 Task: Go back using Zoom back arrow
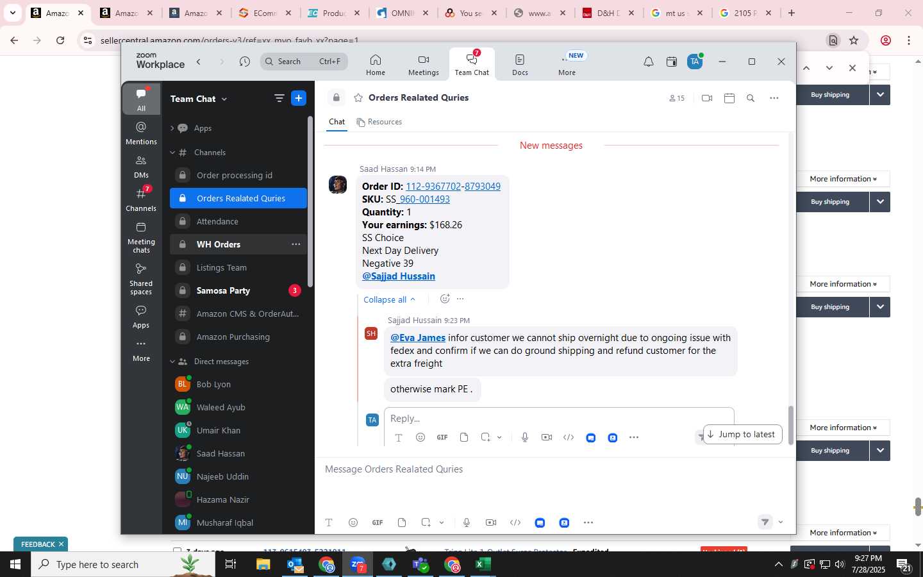199,62
